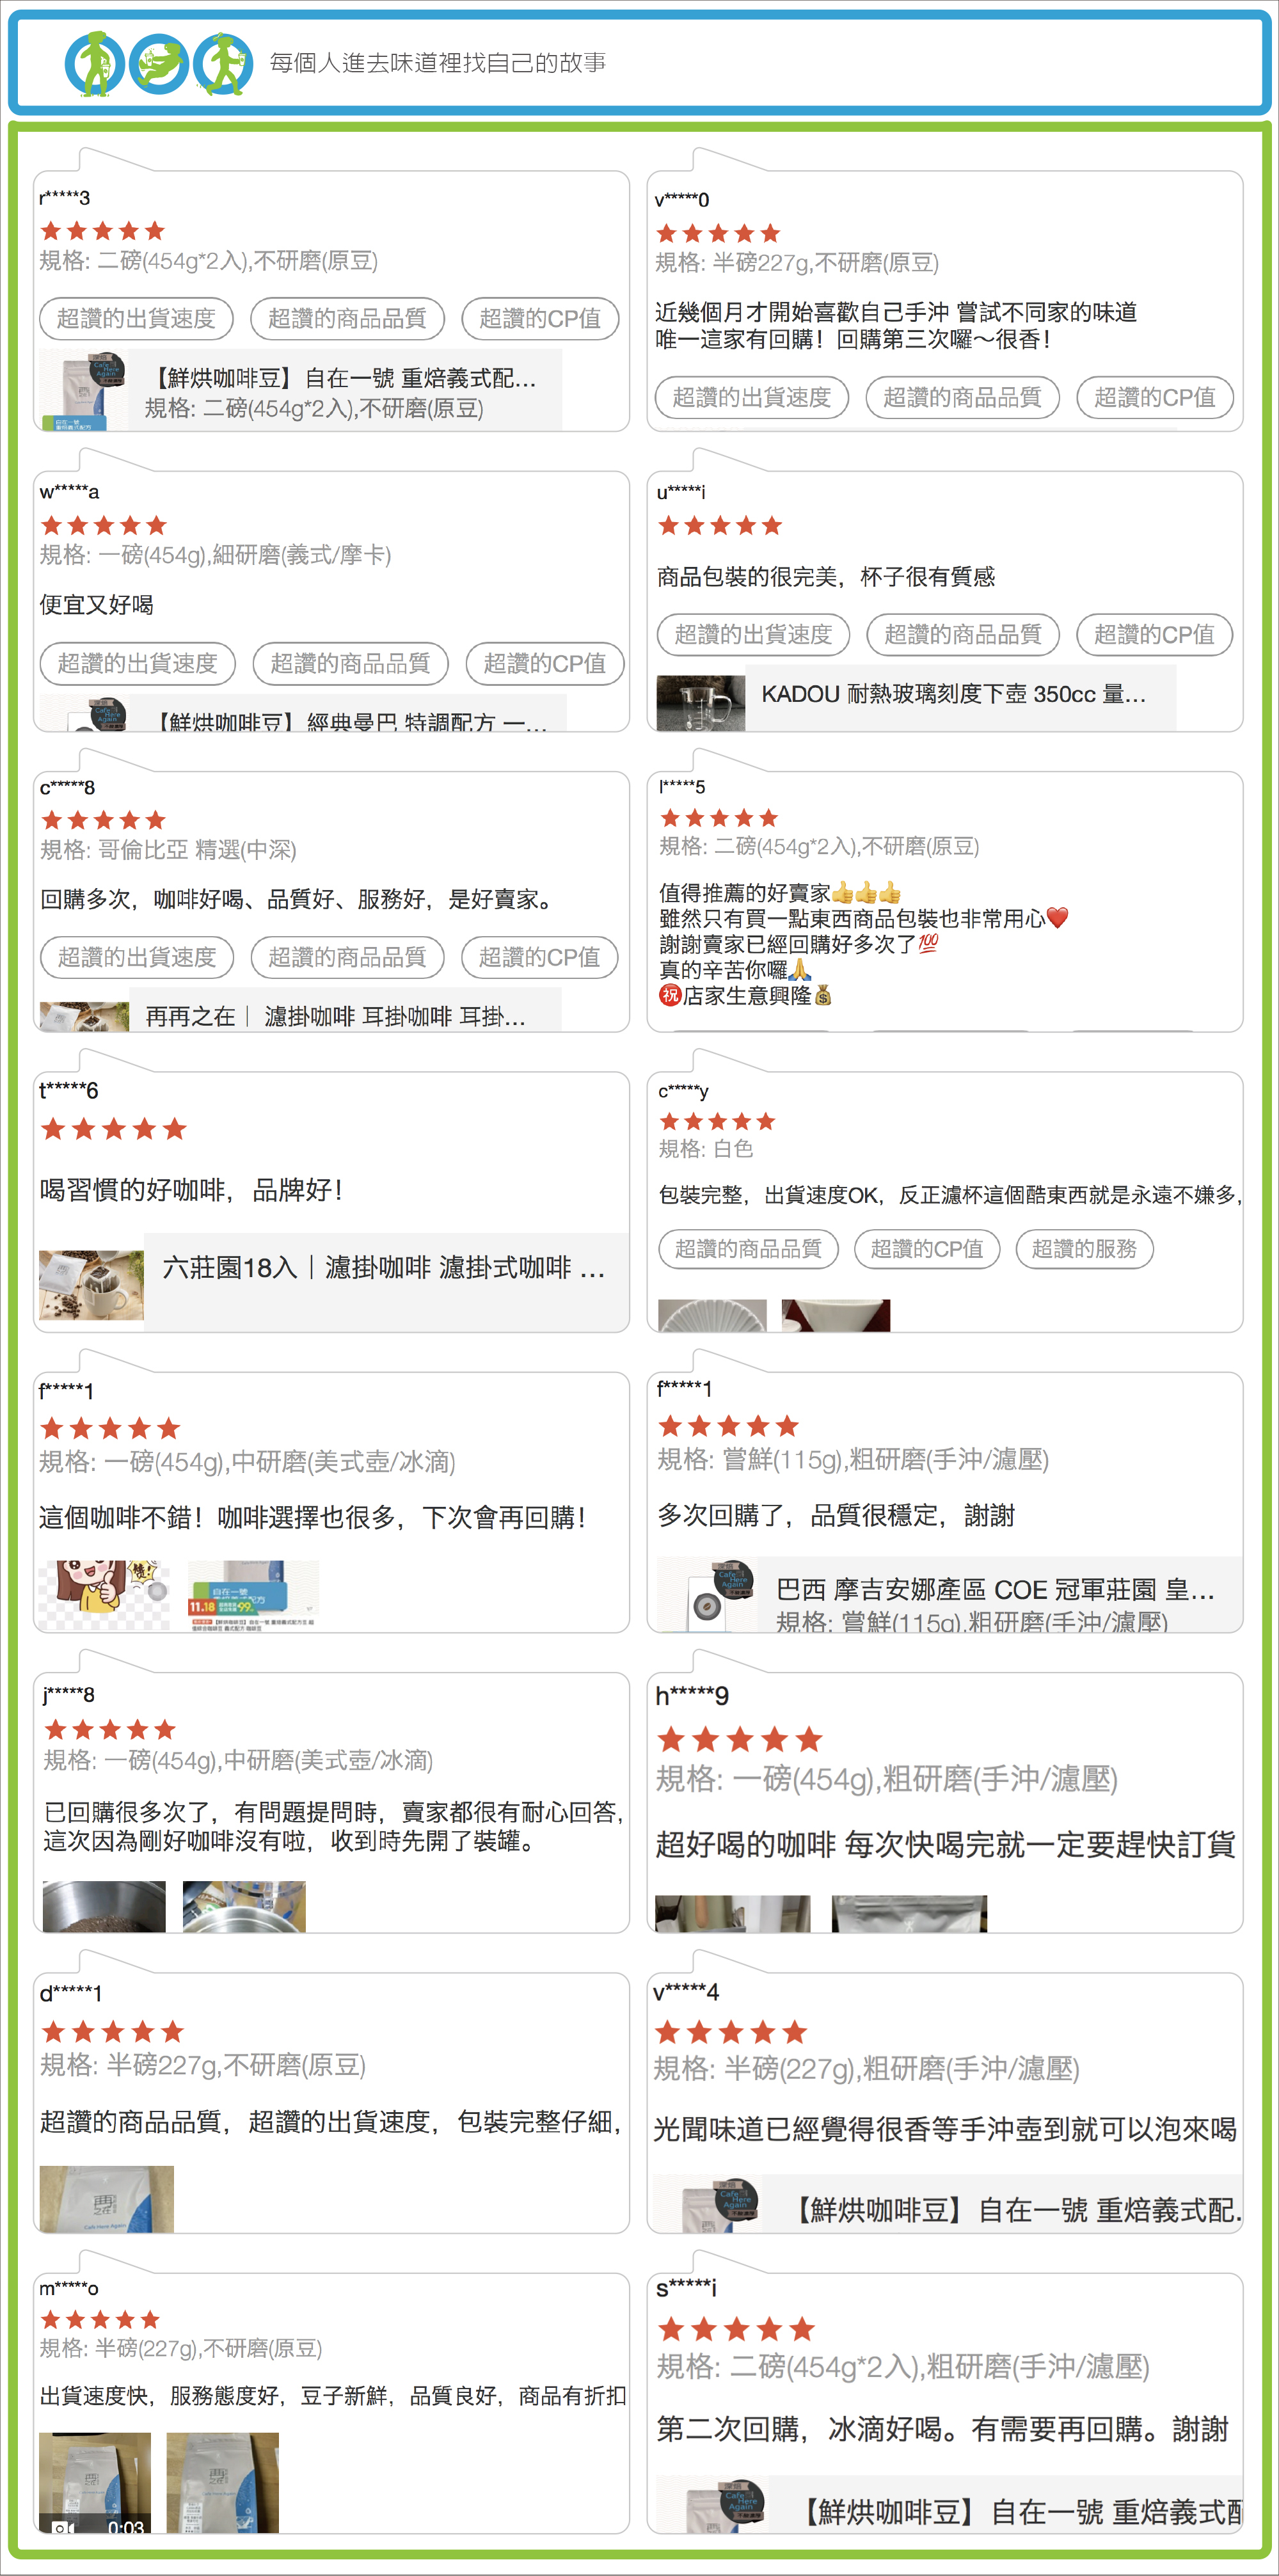Open the coffee bag photo in d*****1 review

(107, 2198)
